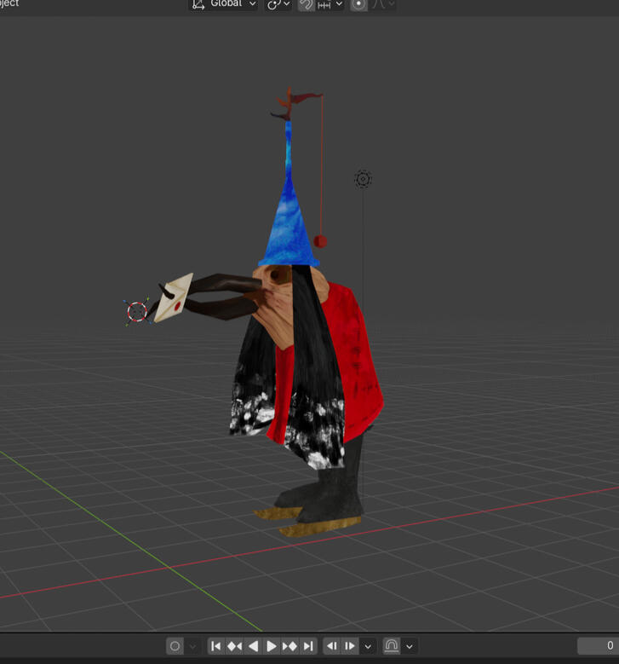Jump to the next keyframe
The image size is (619, 664).
pos(289,646)
